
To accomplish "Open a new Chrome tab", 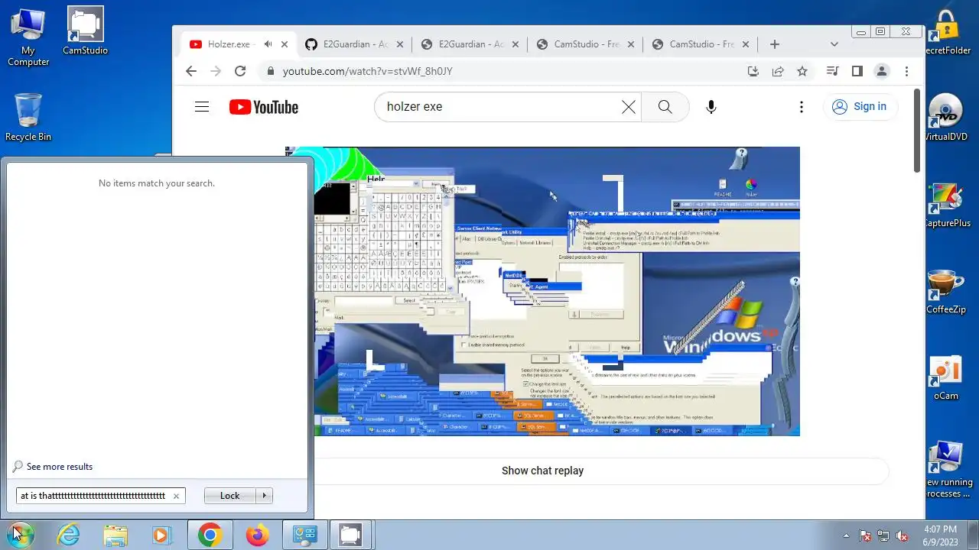I will point(775,44).
